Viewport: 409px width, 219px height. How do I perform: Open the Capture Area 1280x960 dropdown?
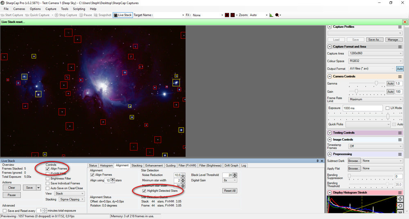point(375,53)
